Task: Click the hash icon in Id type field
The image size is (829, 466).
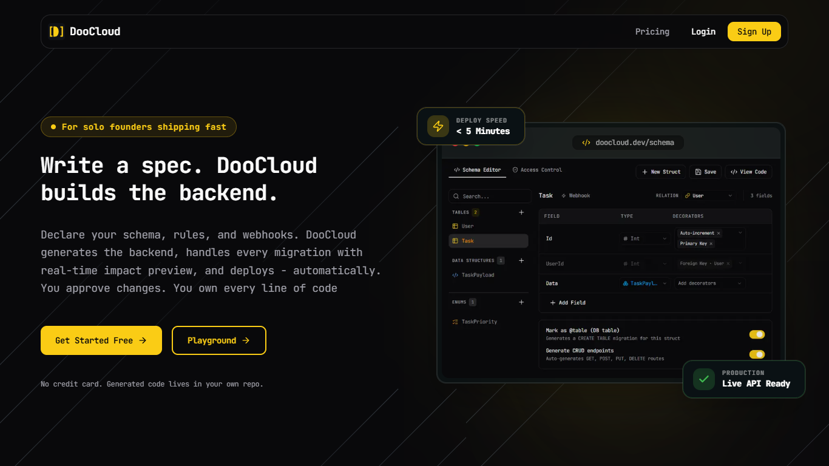Action: point(626,238)
